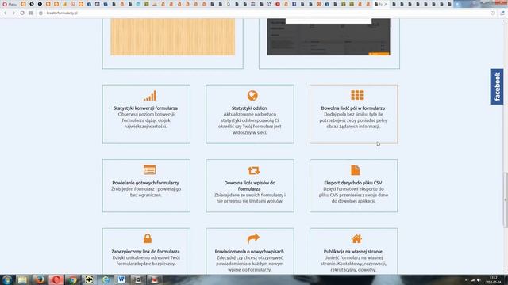Screen dimensions: 508x285
Task: Click the dark form preview thumbnail
Action: (329, 37)
